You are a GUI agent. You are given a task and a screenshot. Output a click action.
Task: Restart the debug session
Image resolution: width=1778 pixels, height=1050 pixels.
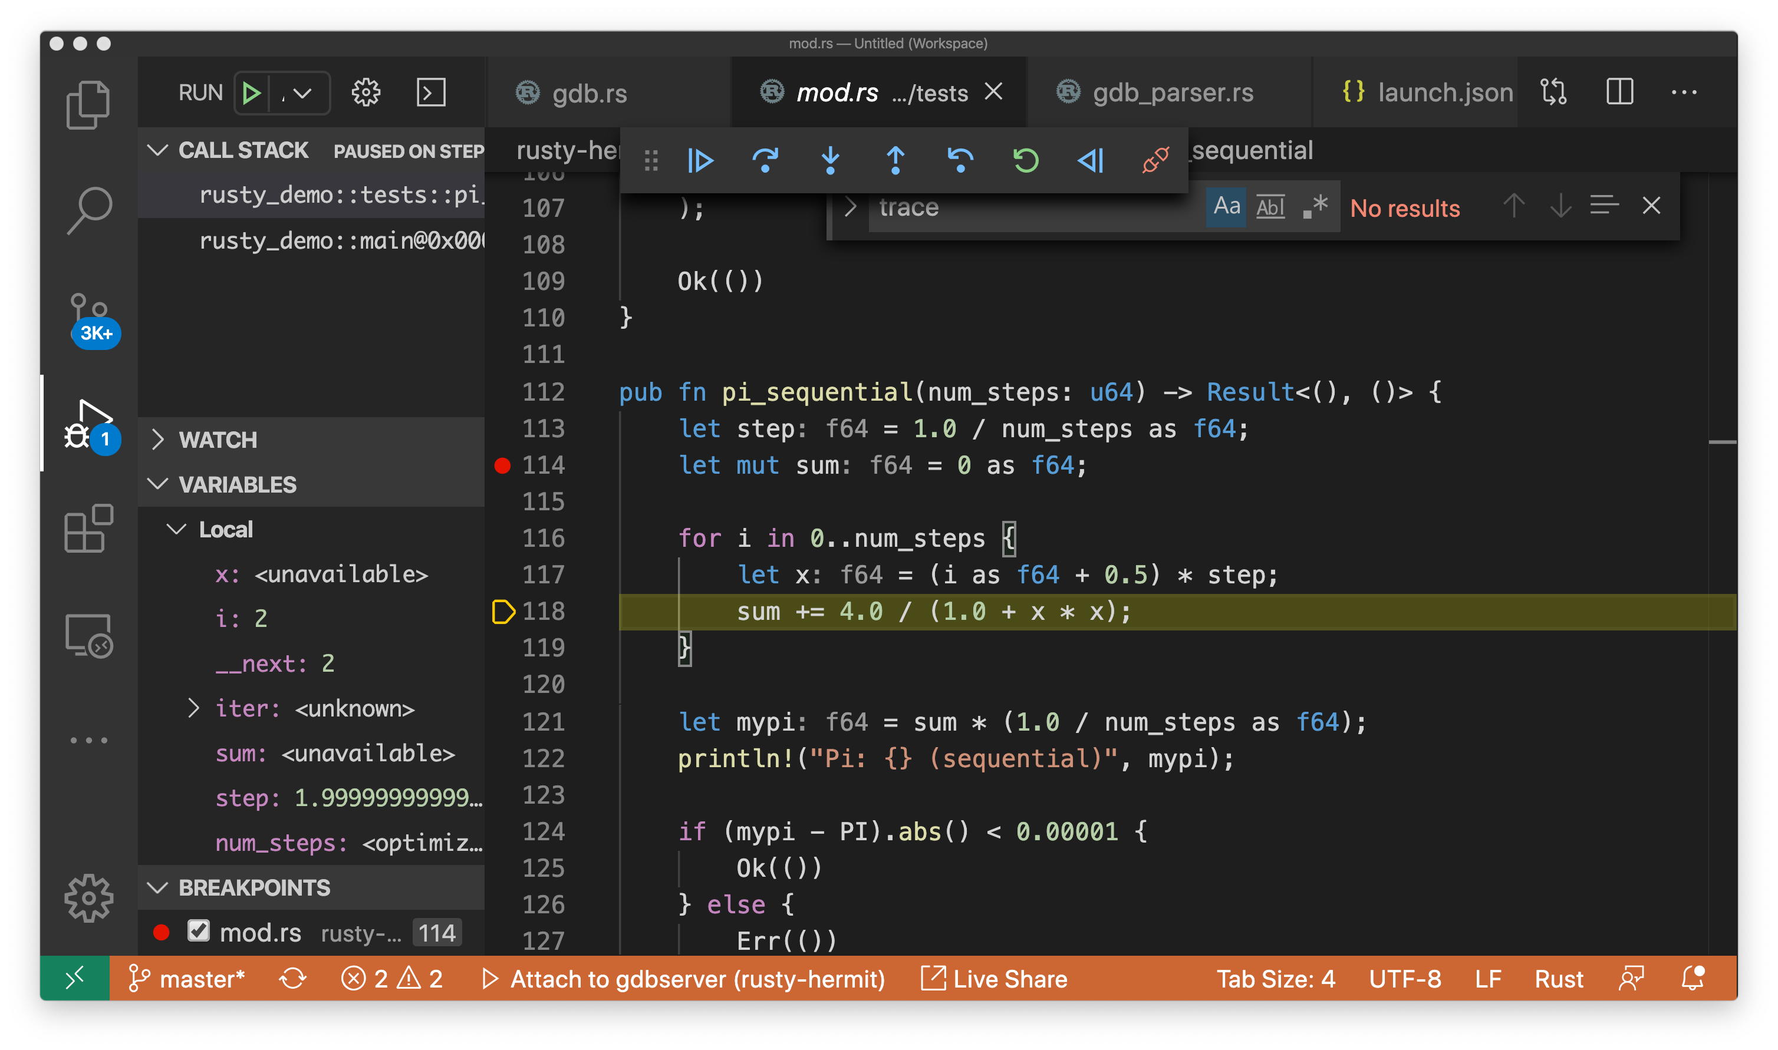(x=1026, y=161)
